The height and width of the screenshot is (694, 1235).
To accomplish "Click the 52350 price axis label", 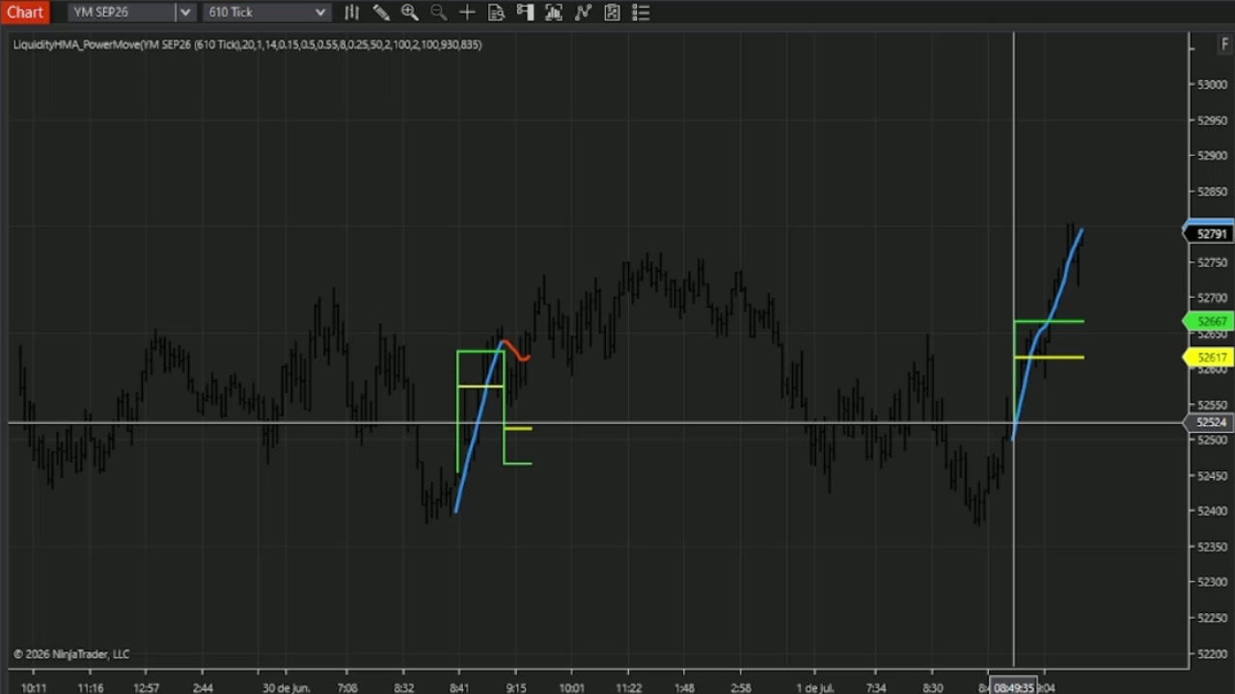I will pyautogui.click(x=1212, y=547).
